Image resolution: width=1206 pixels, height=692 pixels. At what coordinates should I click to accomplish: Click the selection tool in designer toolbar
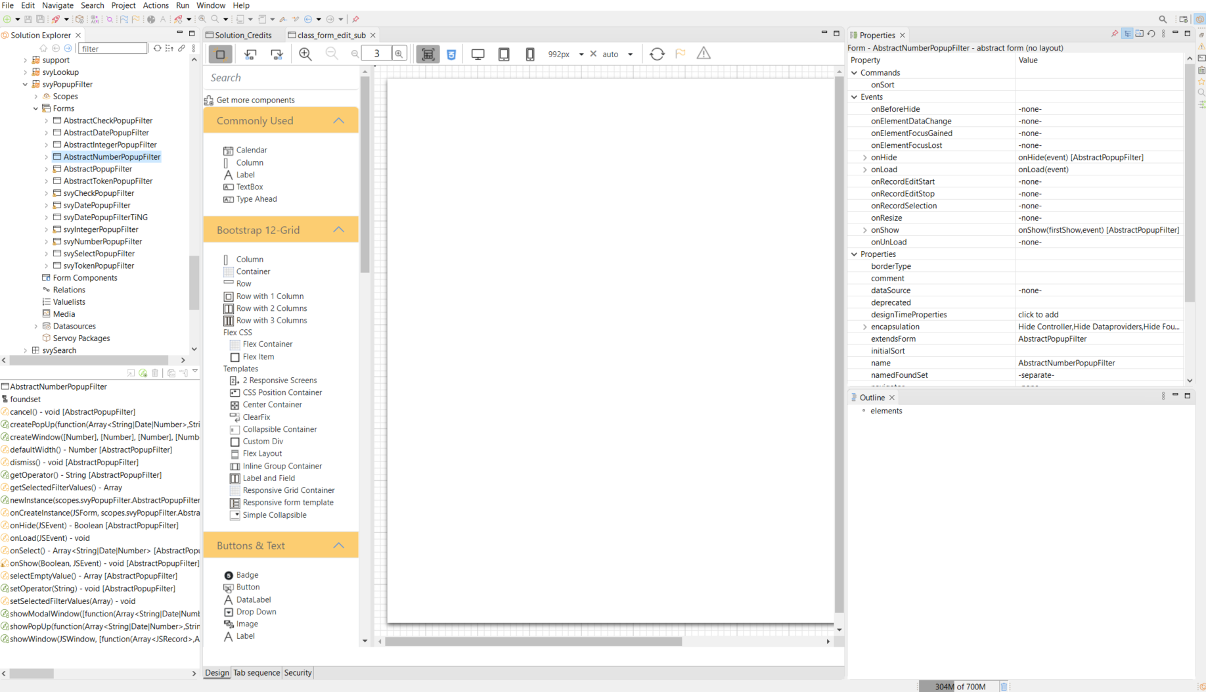(220, 54)
